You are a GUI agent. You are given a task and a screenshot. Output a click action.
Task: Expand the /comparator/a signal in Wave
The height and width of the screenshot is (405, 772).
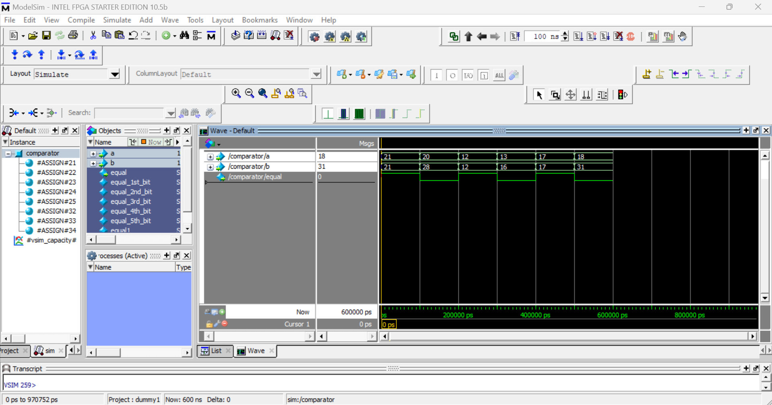point(210,157)
